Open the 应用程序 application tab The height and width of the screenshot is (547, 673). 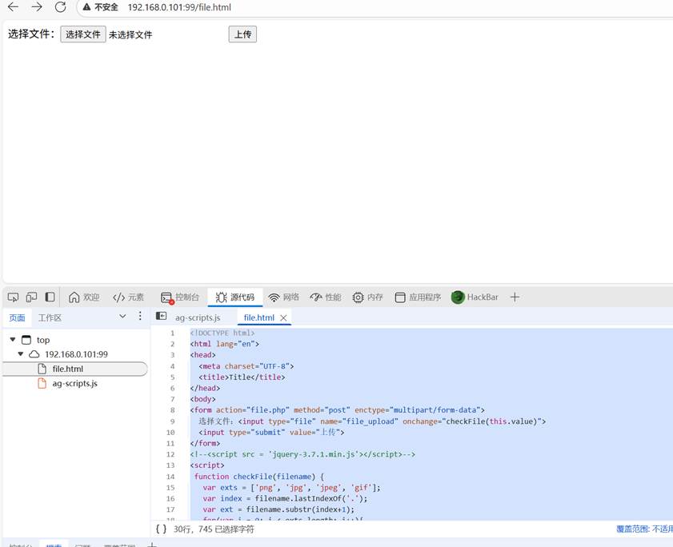click(x=418, y=297)
